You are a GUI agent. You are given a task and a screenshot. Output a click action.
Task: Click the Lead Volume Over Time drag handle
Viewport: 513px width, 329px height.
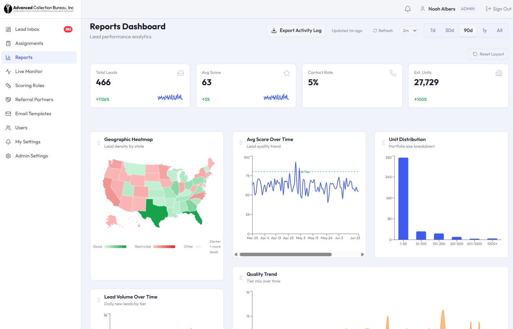click(99, 300)
